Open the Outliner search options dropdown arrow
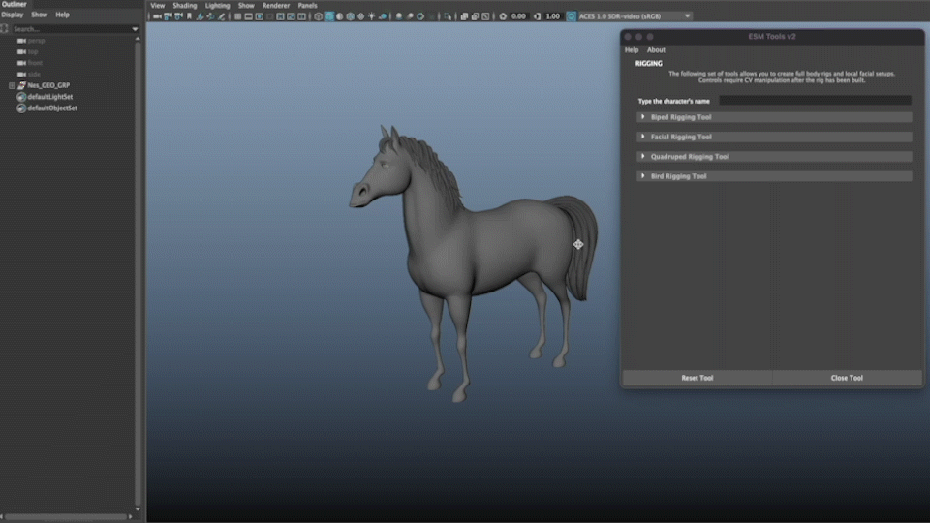The width and height of the screenshot is (930, 523). (x=136, y=29)
